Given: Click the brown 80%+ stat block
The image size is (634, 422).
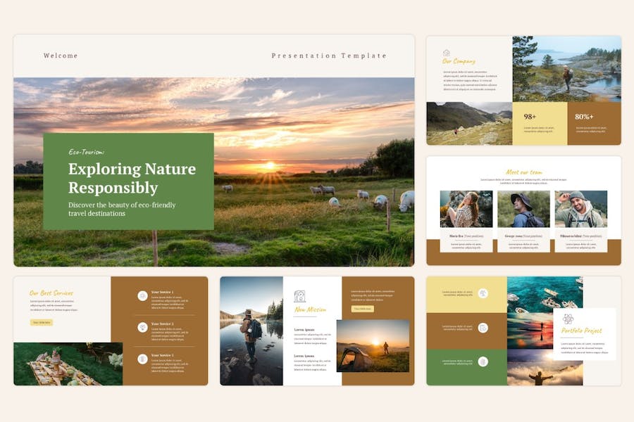Looking at the screenshot, I should 594,123.
